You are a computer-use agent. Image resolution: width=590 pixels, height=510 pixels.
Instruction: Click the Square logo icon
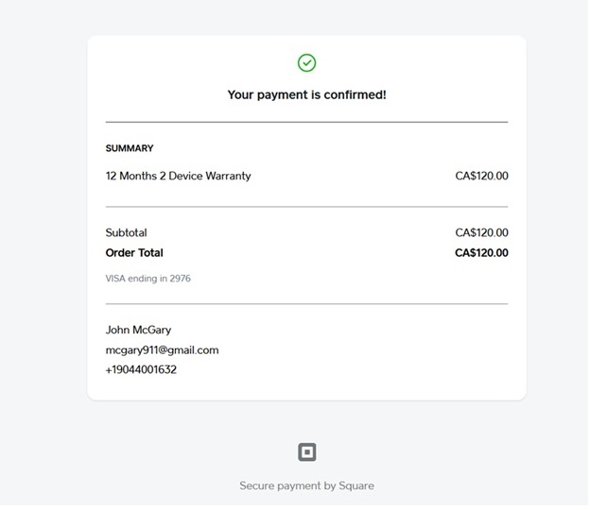[x=306, y=452]
